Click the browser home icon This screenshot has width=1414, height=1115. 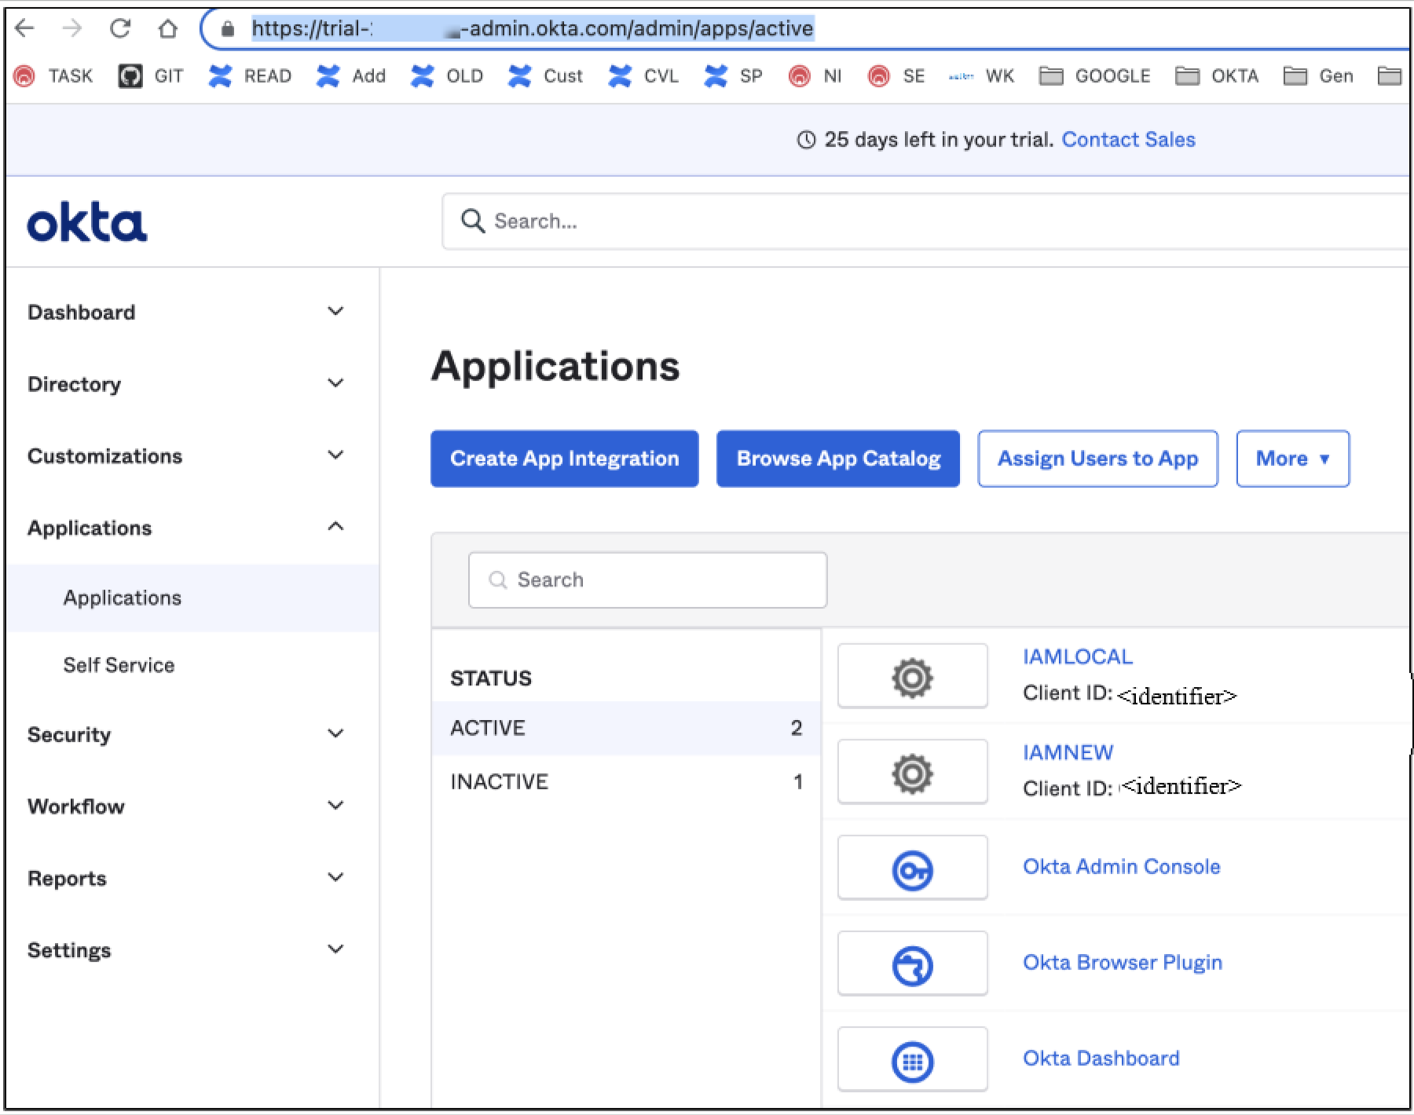tap(167, 29)
